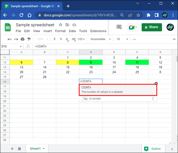
Task: Print the spreadsheet using printer icon
Action: click(22, 39)
